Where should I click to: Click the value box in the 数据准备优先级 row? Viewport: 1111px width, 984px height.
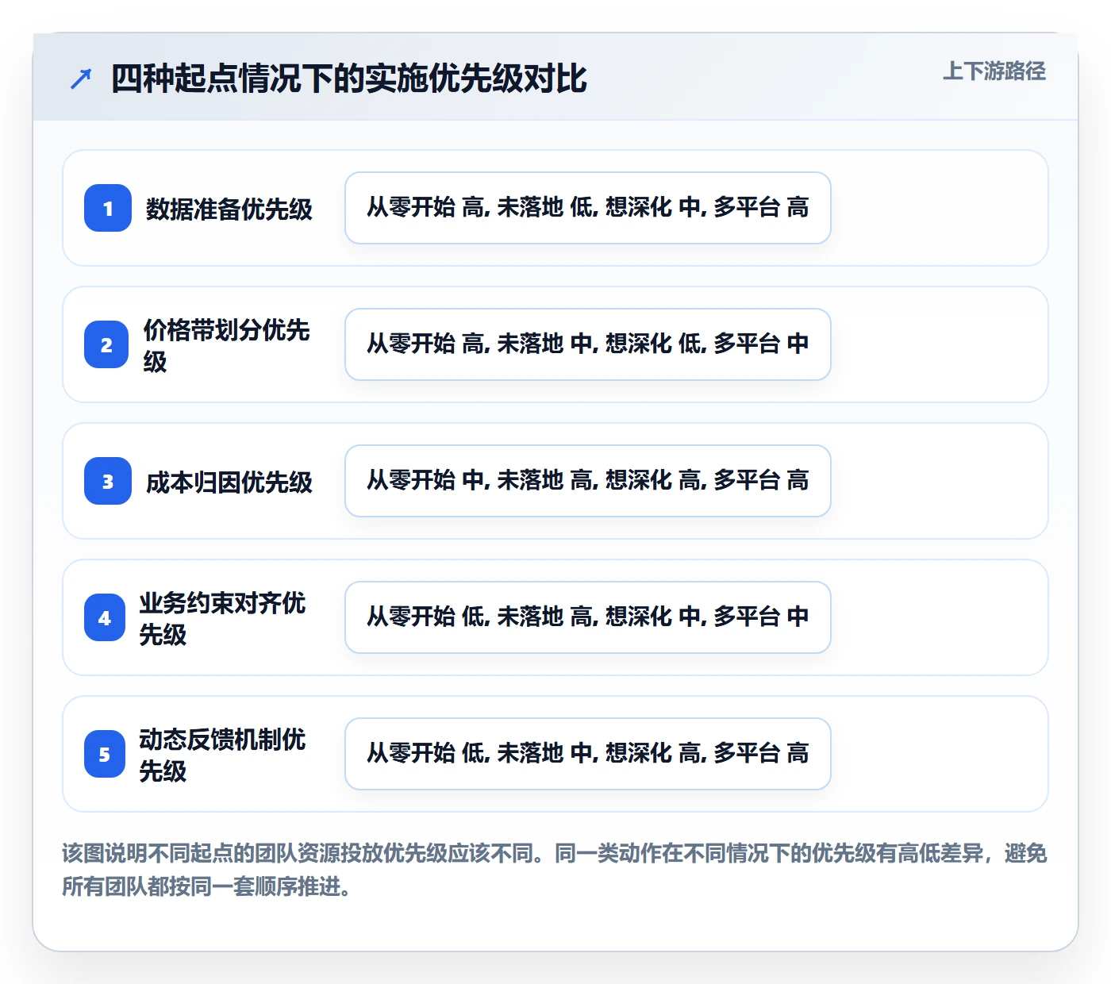(x=588, y=208)
